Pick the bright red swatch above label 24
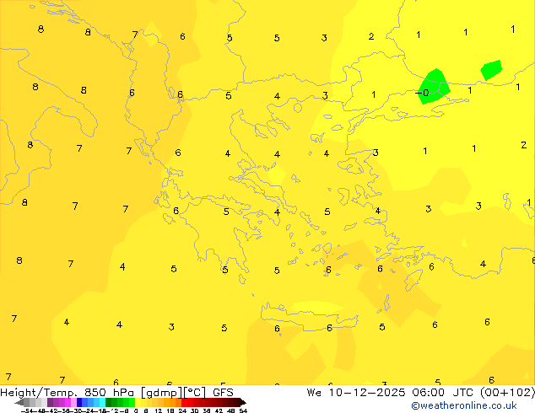The image size is (535, 413). (184, 402)
